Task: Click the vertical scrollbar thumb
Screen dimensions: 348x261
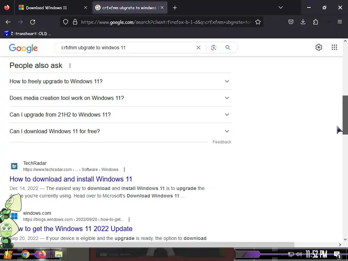Action: click(345, 115)
